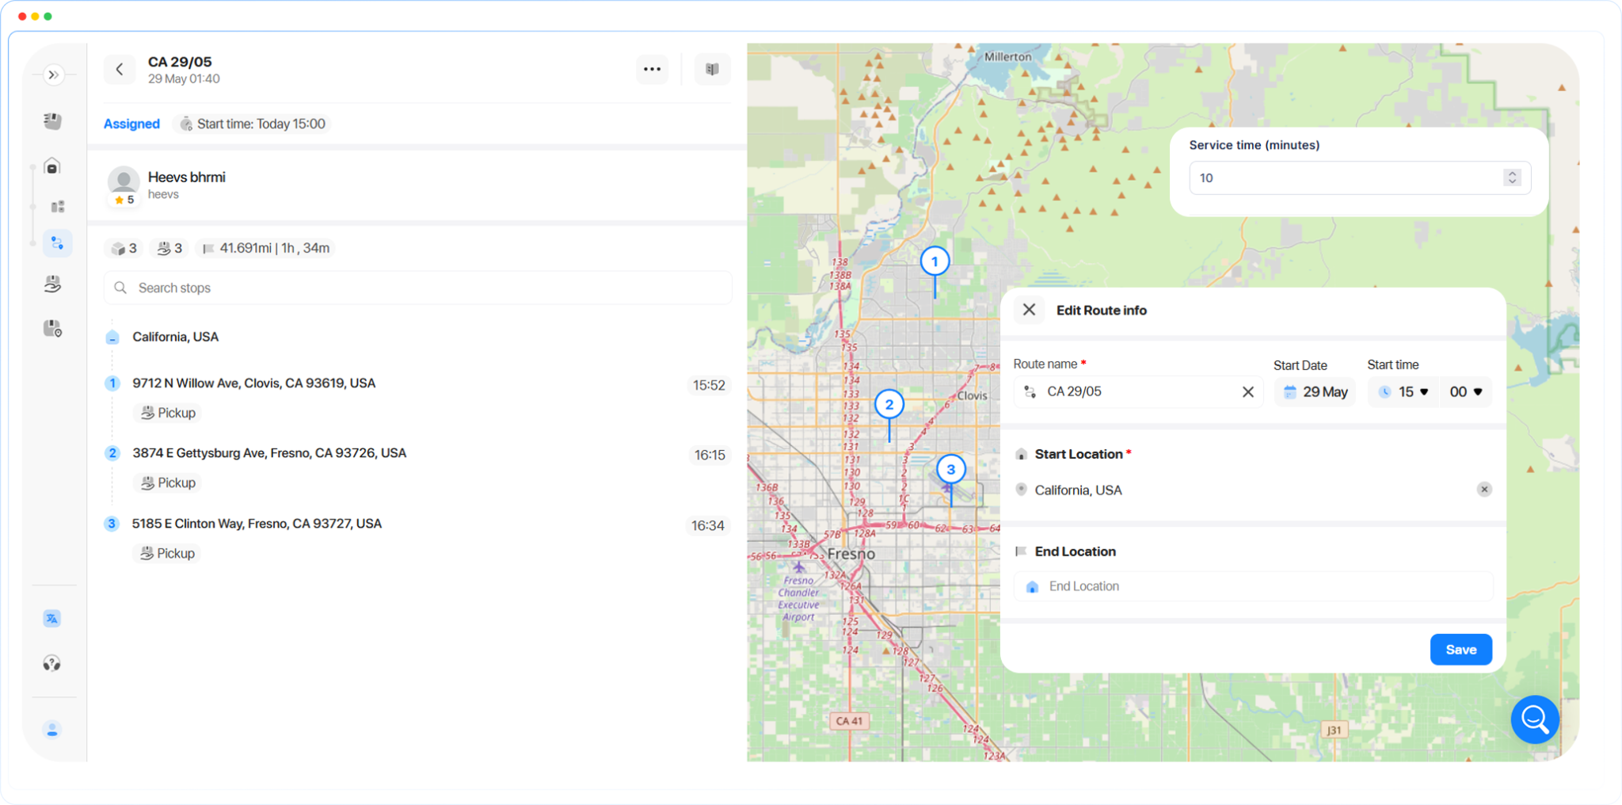The width and height of the screenshot is (1622, 805).
Task: Open language translation settings
Action: point(52,617)
